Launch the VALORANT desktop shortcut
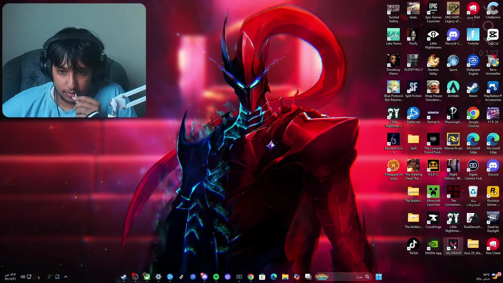The image size is (503, 283). pyautogui.click(x=453, y=247)
